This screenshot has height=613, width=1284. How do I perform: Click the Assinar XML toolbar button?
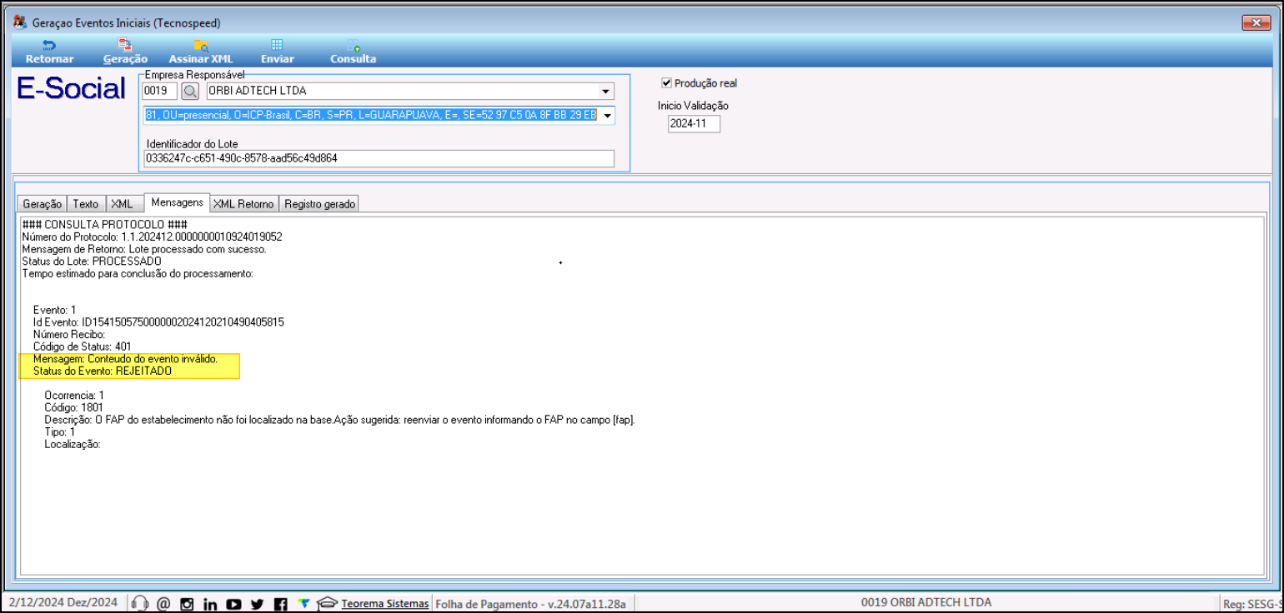(x=201, y=52)
